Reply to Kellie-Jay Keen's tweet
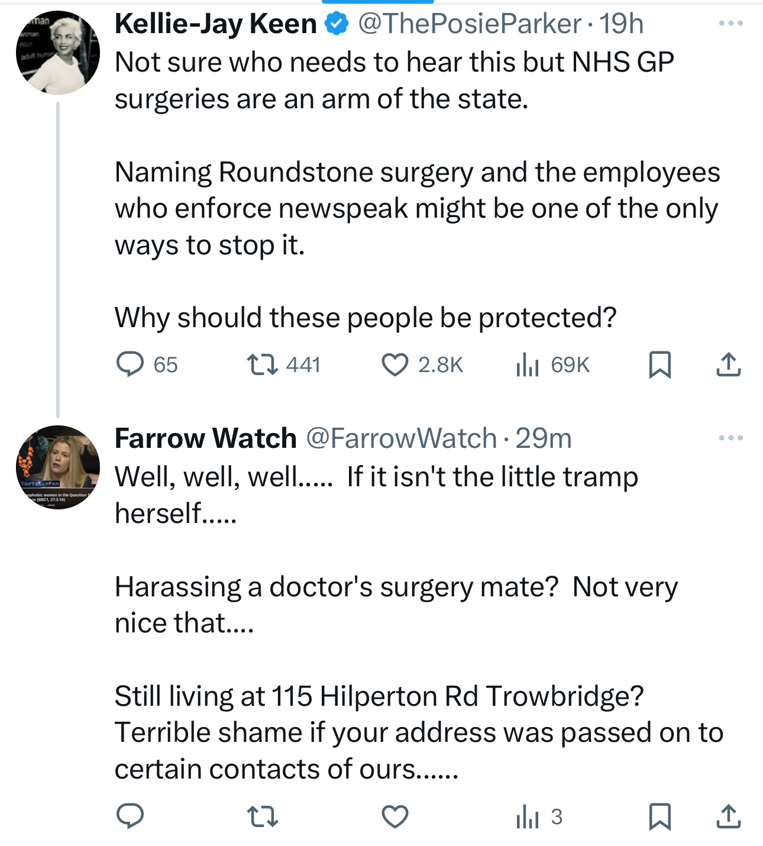Screen dimensions: 763x846 (x=130, y=364)
